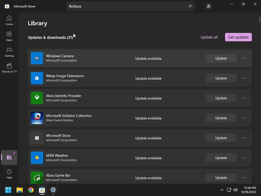The image size is (261, 196).
Task: Launch Google Chrome from taskbar
Action: point(31,190)
